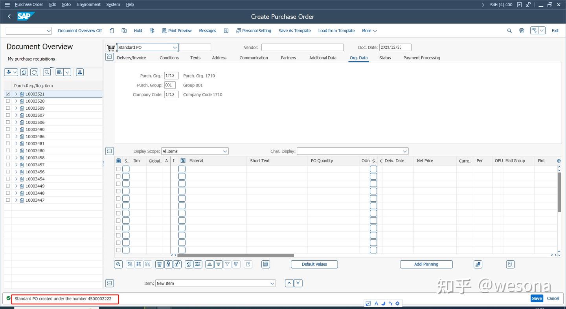566x309 pixels.
Task: Copy the selected item row
Action: point(188,264)
